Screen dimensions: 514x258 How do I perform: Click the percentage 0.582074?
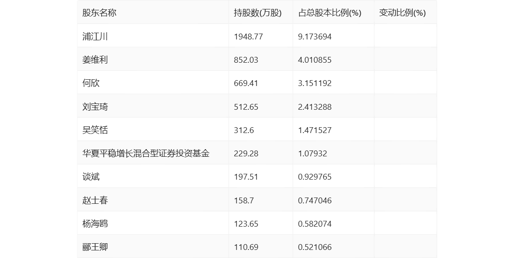click(x=315, y=224)
